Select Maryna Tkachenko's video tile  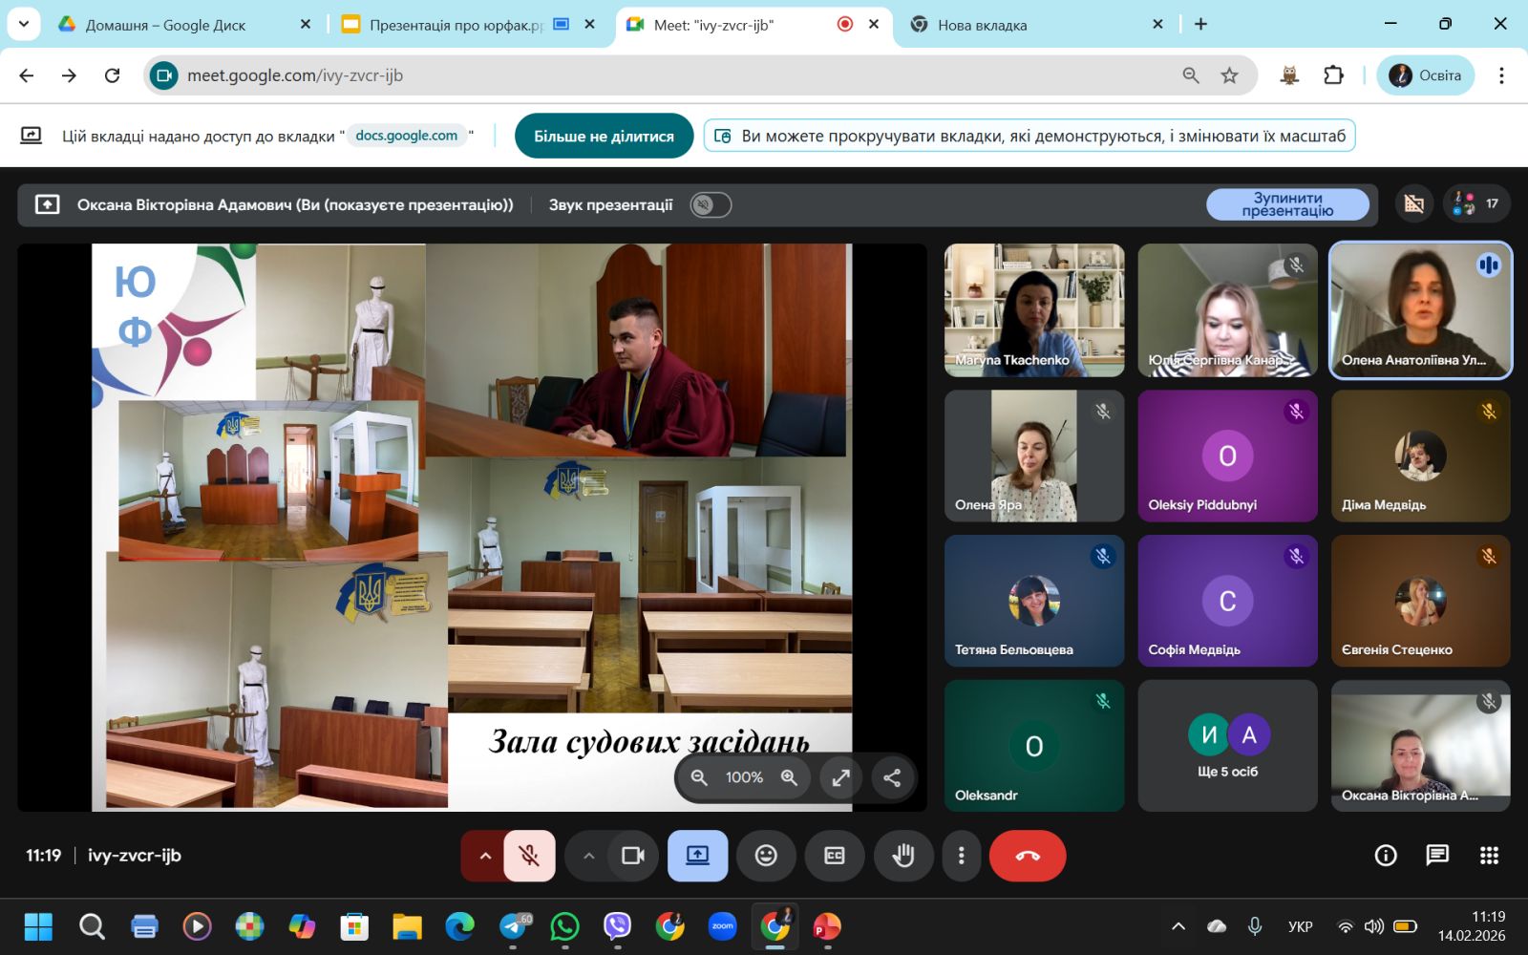click(x=1034, y=309)
